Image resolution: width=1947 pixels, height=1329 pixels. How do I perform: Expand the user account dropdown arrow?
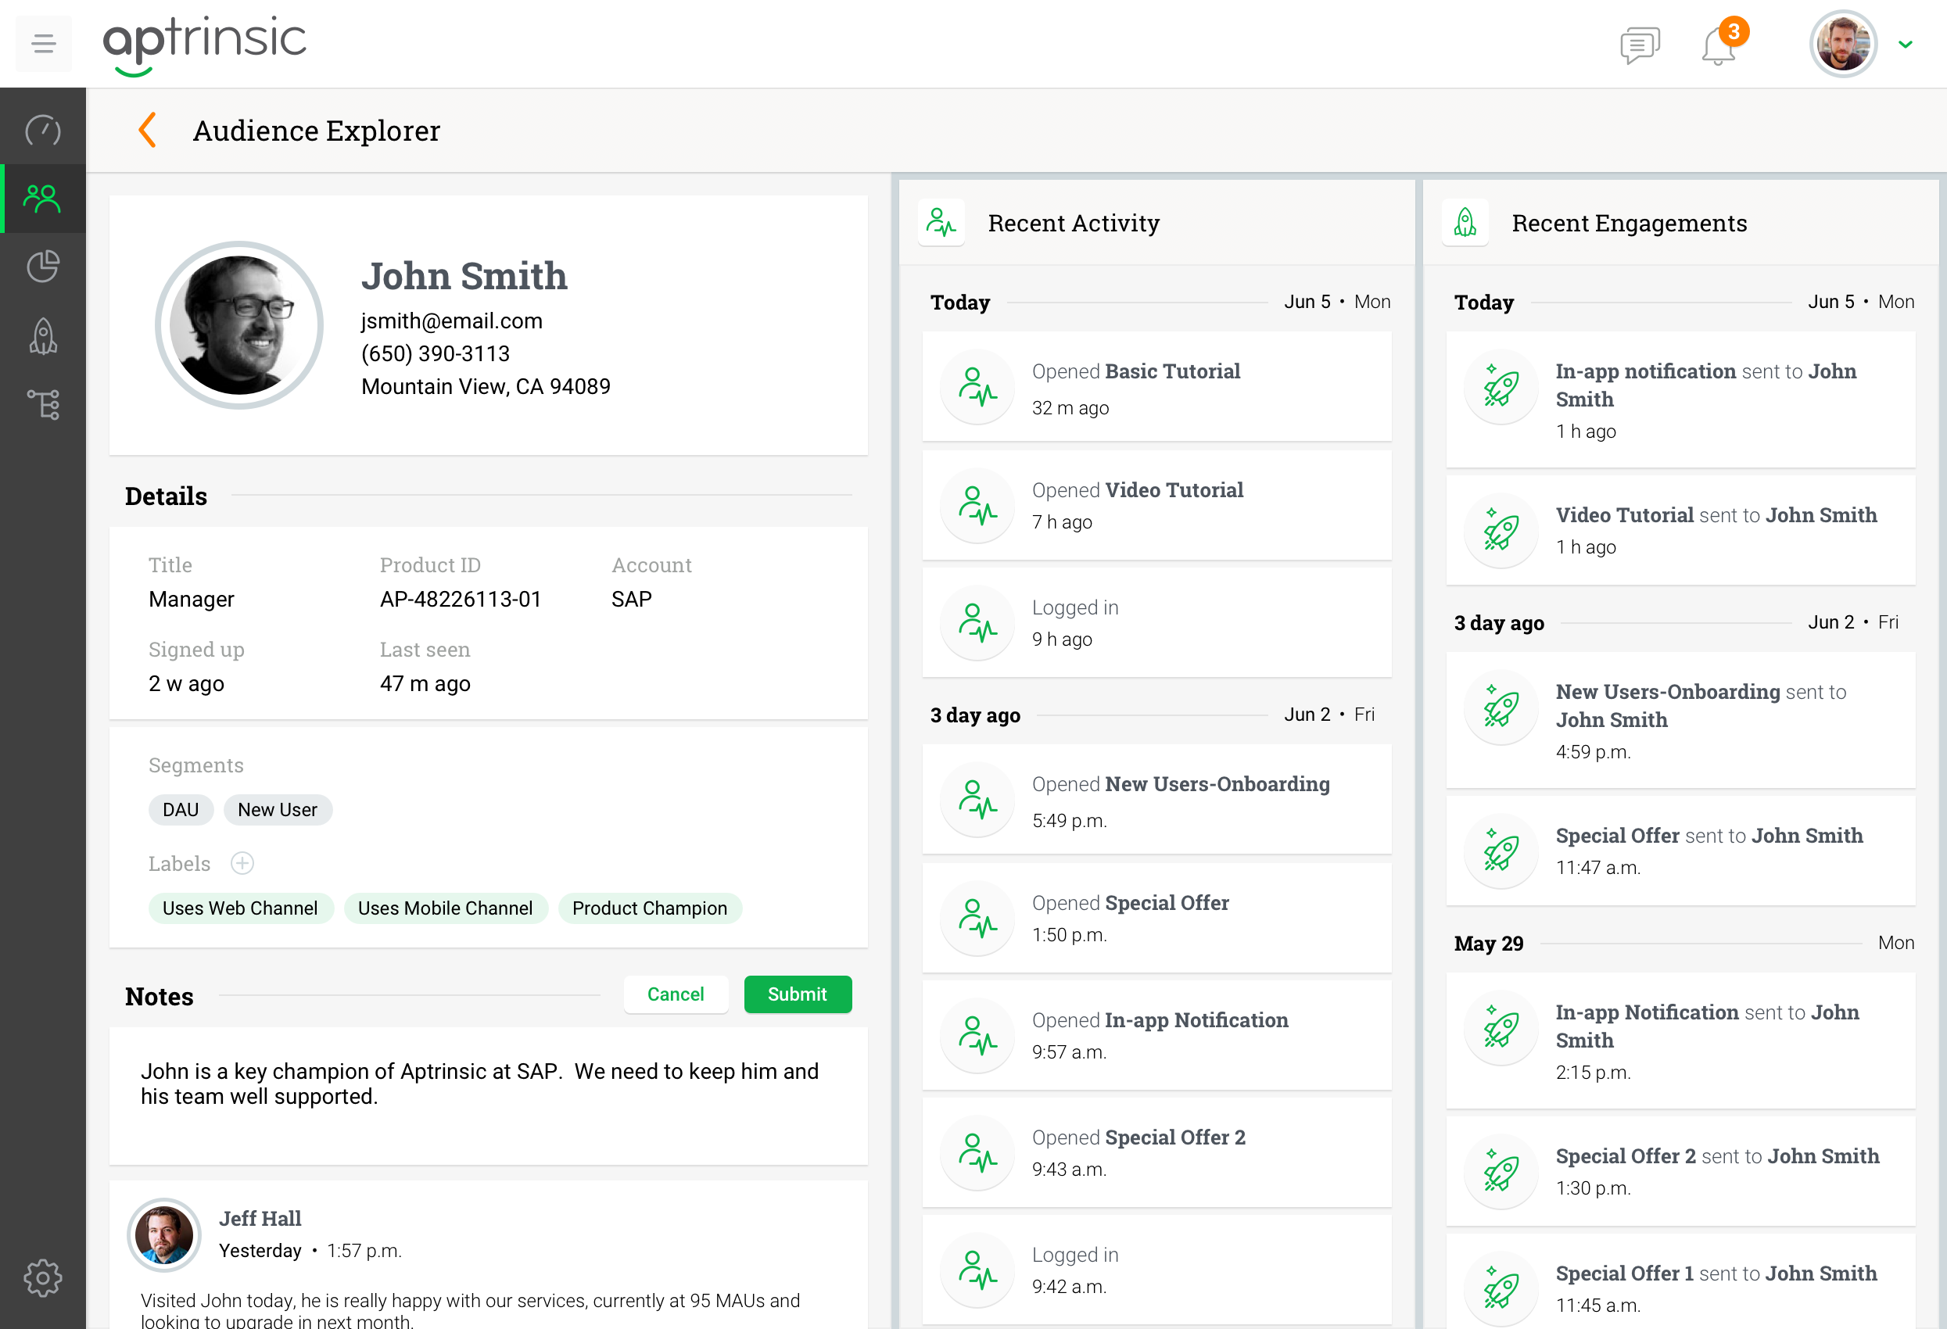pyautogui.click(x=1905, y=45)
